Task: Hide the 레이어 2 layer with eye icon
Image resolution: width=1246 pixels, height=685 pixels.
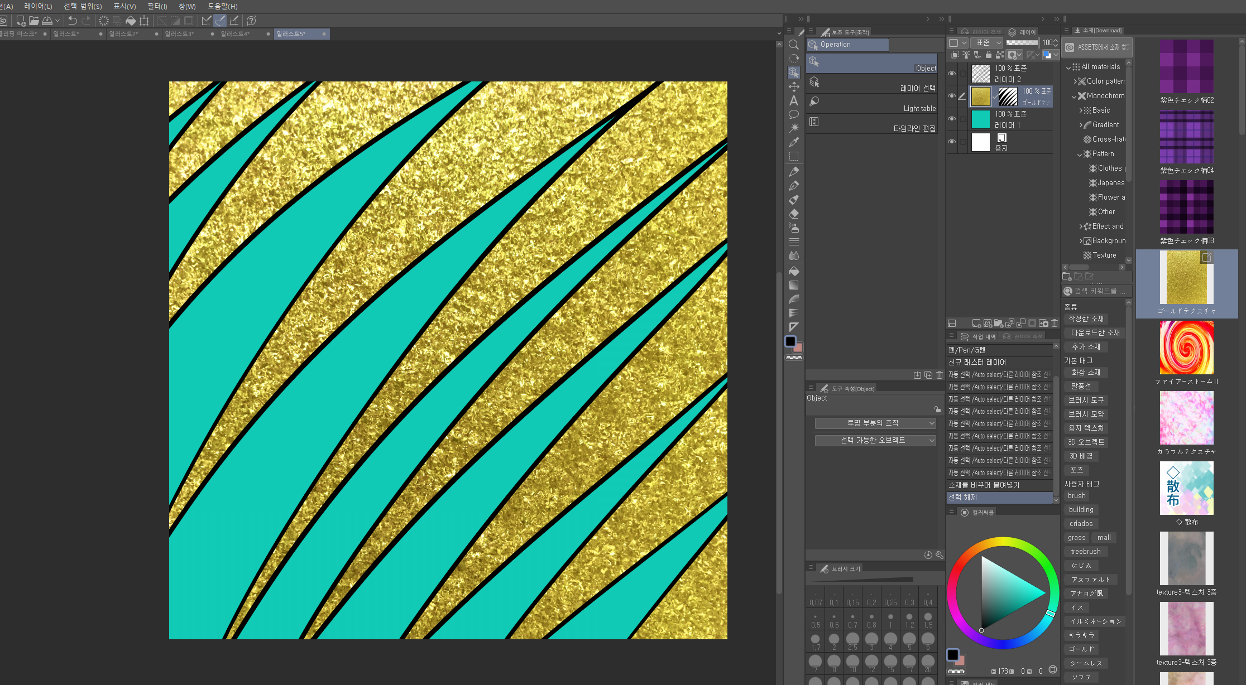Action: (952, 74)
